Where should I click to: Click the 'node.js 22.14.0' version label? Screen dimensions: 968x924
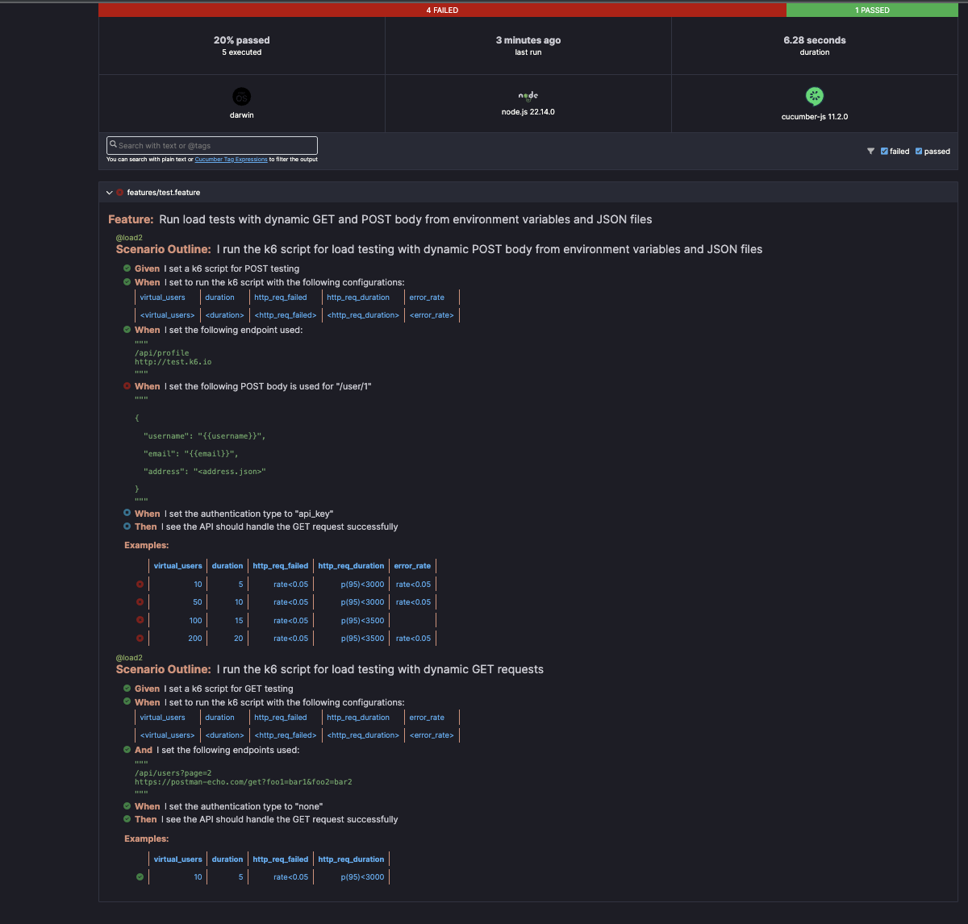coord(528,112)
